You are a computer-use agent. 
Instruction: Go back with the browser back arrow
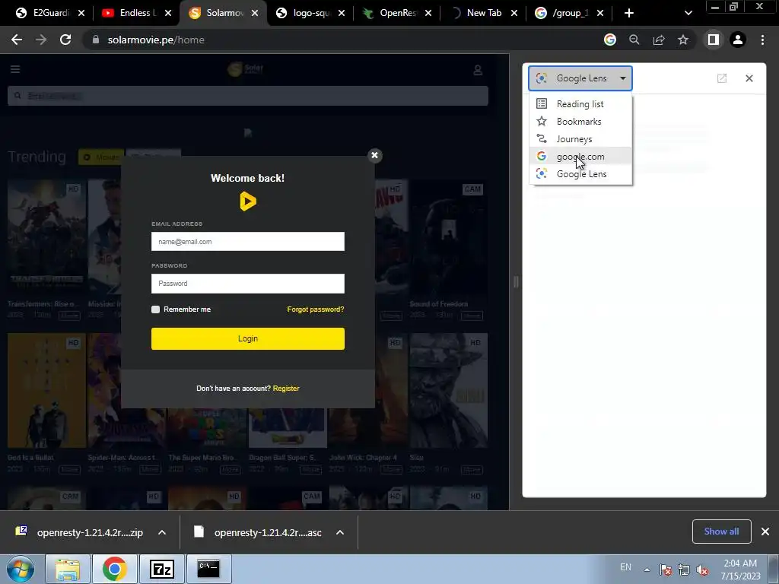(x=17, y=40)
